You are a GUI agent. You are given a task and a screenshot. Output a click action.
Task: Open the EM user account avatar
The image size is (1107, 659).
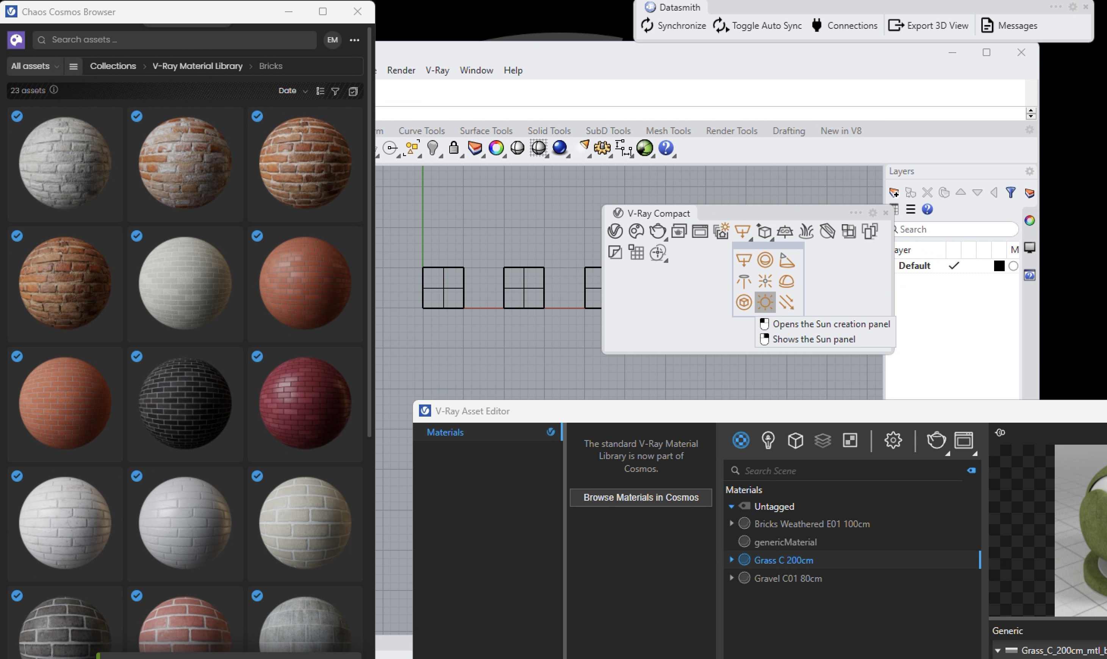click(332, 40)
